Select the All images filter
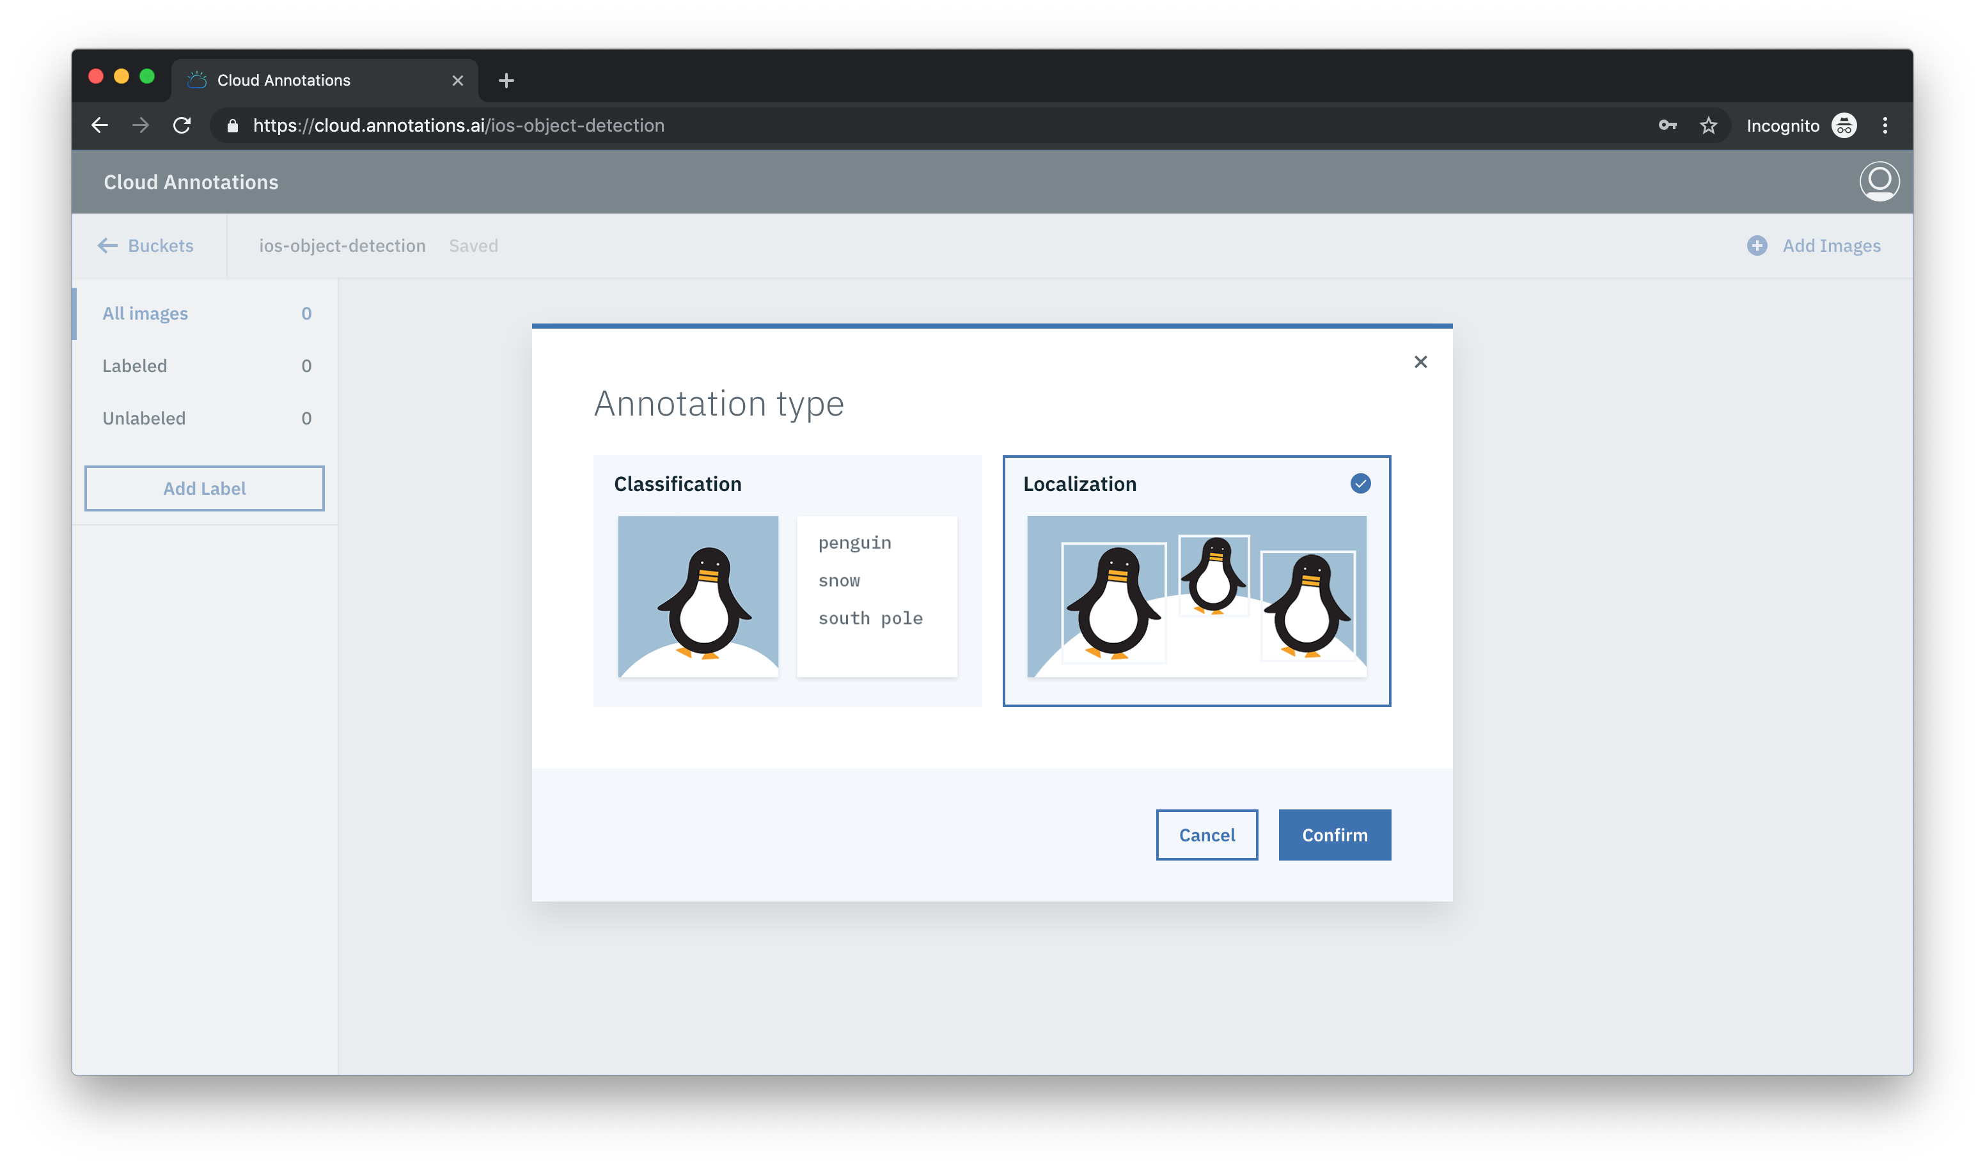This screenshot has height=1170, width=1985. (x=207, y=314)
